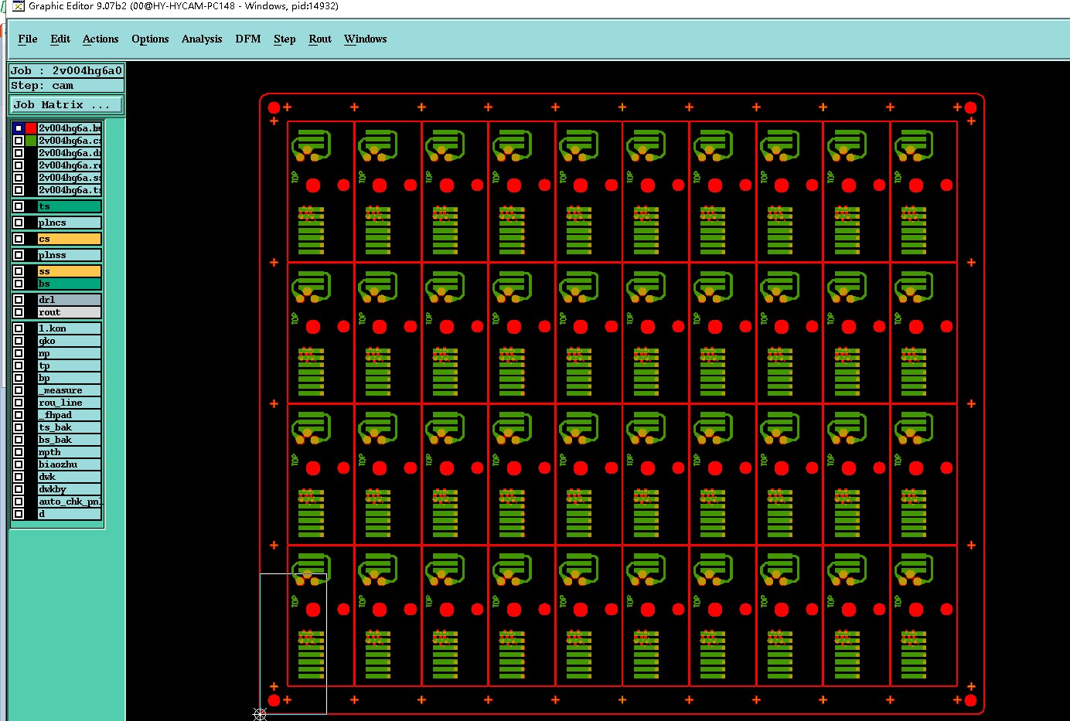Open the DFM menu
The width and height of the screenshot is (1070, 721).
(248, 39)
